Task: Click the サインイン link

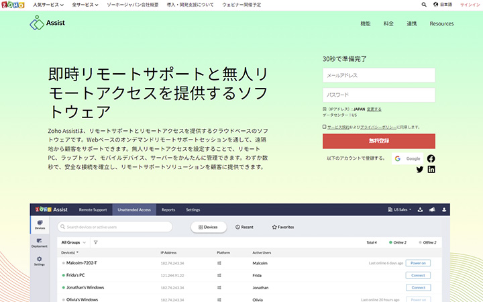Action: [x=470, y=5]
